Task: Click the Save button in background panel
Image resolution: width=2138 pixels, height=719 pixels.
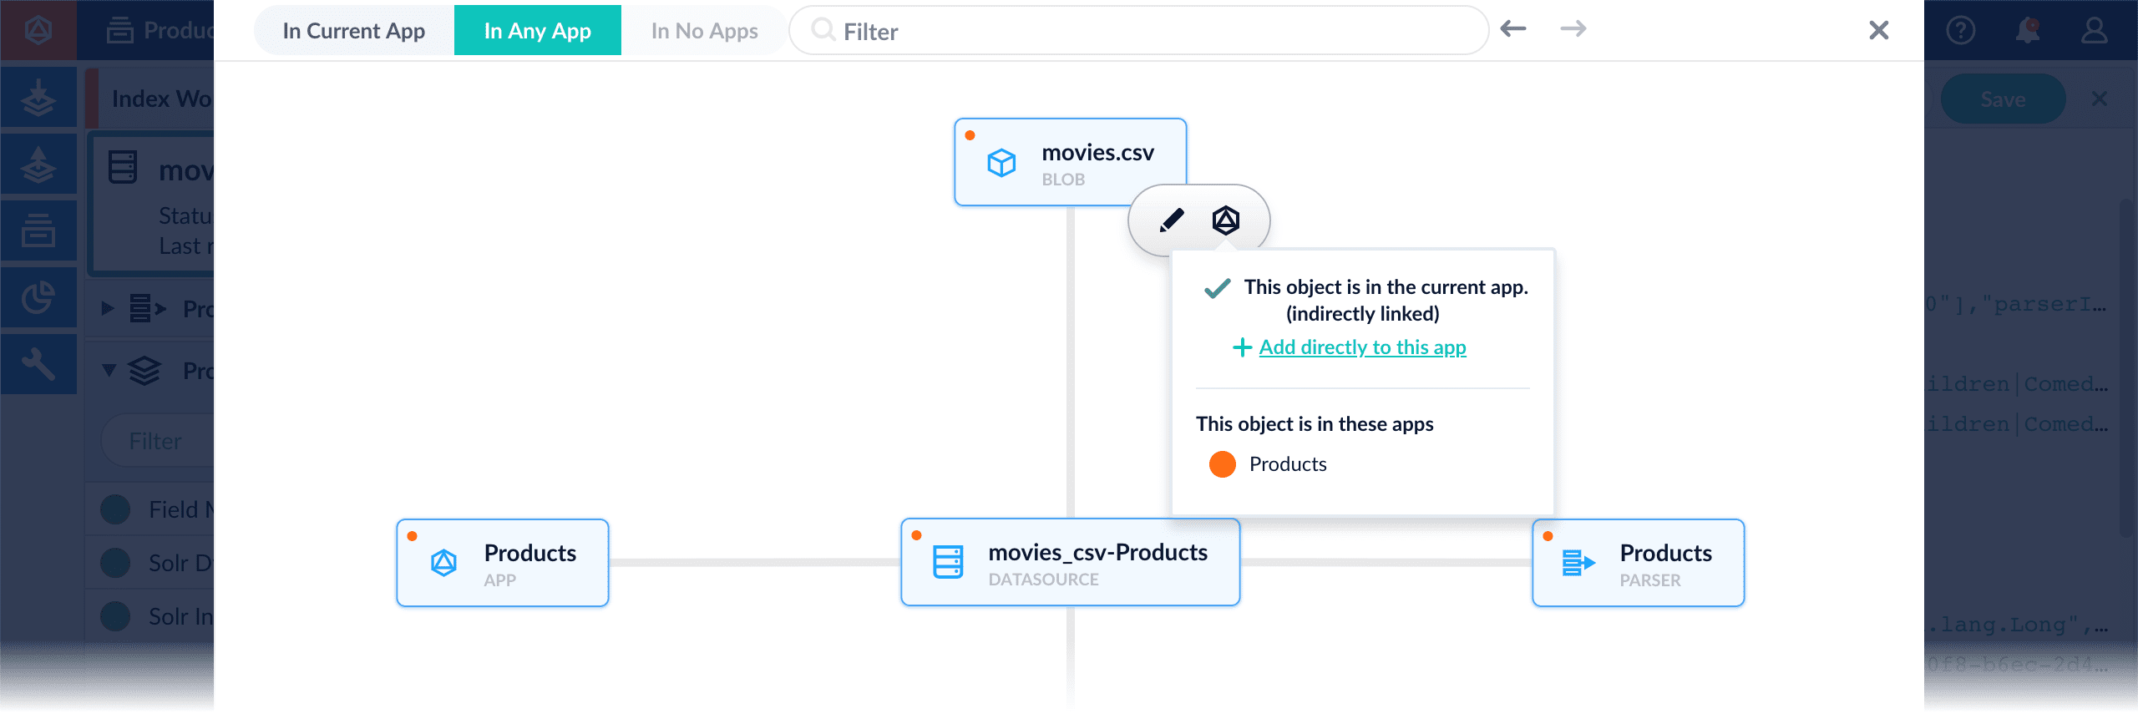Action: click(2003, 99)
